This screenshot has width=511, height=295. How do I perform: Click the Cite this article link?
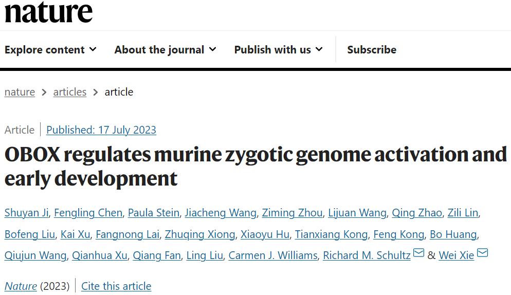pyautogui.click(x=116, y=286)
